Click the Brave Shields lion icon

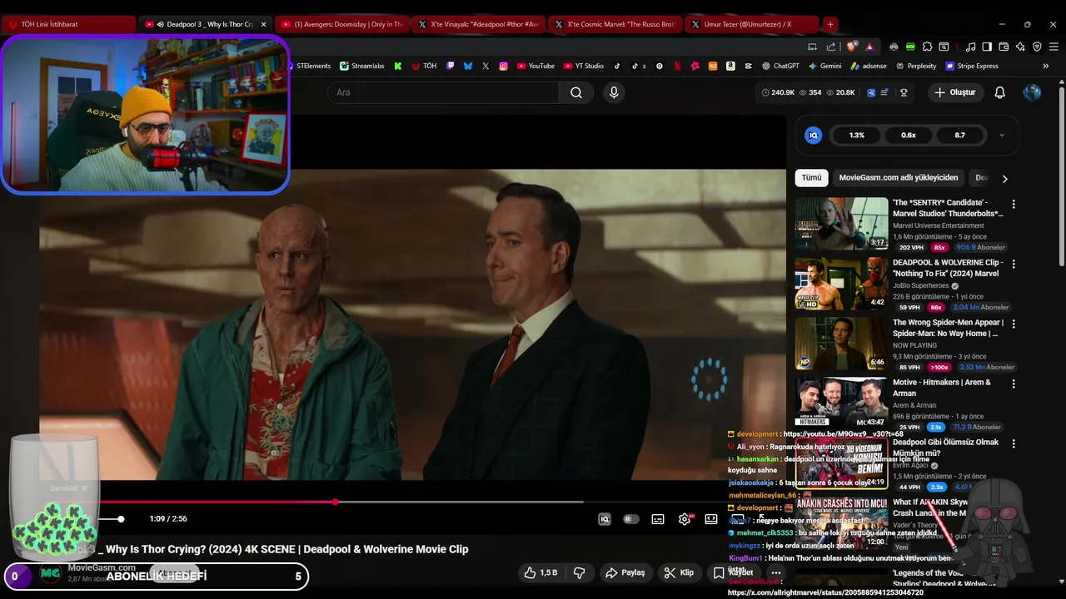pos(852,47)
